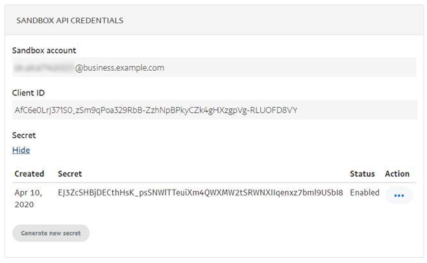Click the @business.example.com domain text

coord(120,68)
